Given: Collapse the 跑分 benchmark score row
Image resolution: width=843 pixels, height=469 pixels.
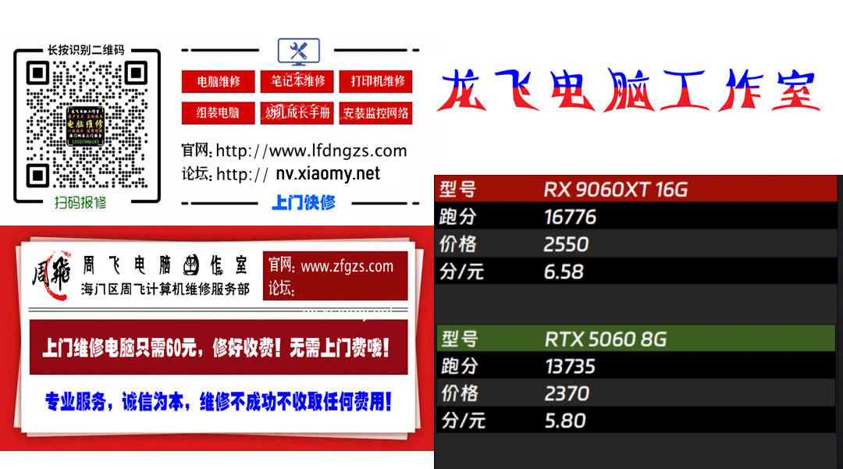Looking at the screenshot, I should (461, 217).
